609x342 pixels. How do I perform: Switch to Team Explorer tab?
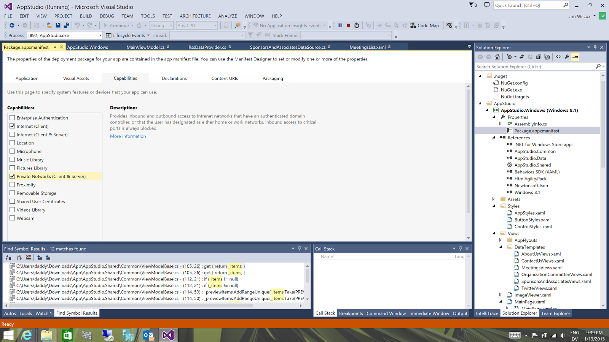tap(556, 313)
